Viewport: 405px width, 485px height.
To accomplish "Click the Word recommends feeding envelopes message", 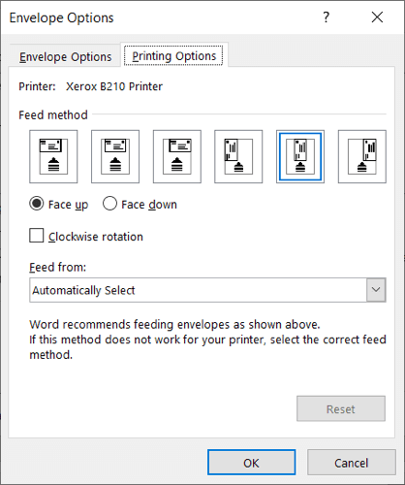I will tap(207, 339).
